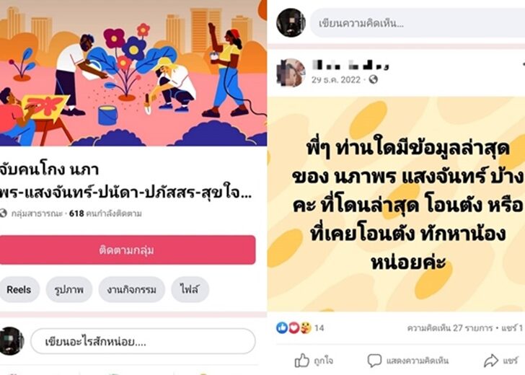Open the 27 comments link ความคิดเห็น 27 รายการ
This screenshot has width=525, height=375.
pos(450,328)
